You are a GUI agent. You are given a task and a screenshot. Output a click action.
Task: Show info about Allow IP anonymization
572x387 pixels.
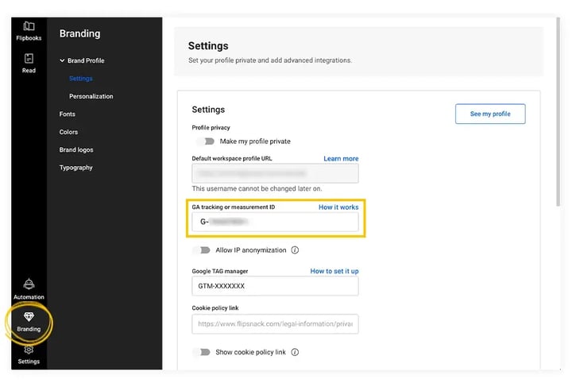click(295, 250)
